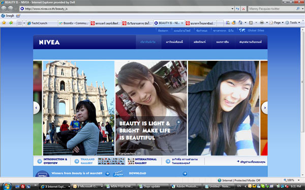Click the NIVEA logo
Image resolution: width=305 pixels, height=190 pixels.
click(49, 42)
